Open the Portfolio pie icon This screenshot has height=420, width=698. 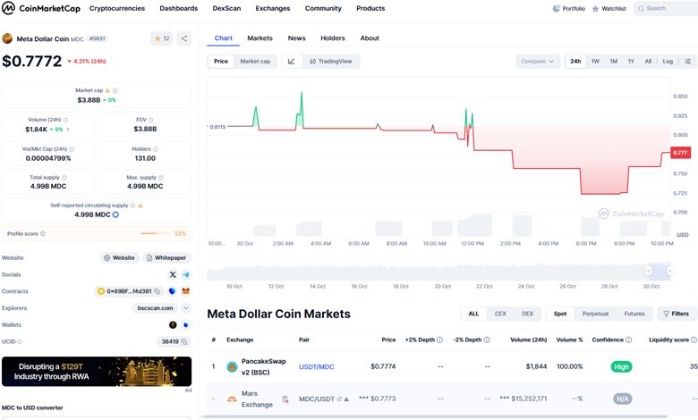coord(556,8)
